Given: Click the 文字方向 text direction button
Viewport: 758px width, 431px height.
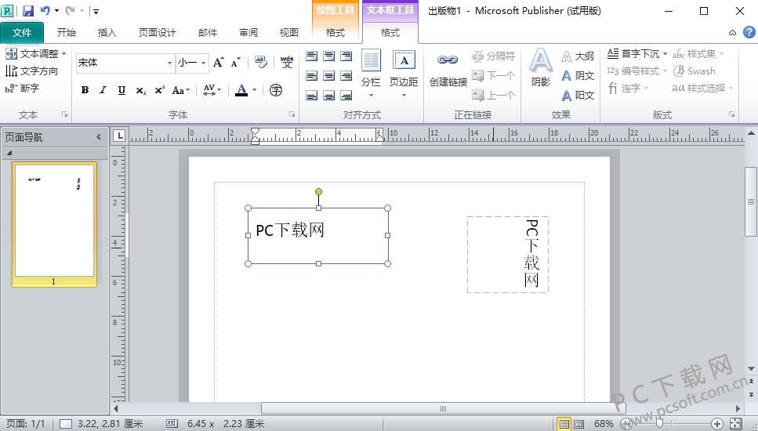Looking at the screenshot, I should (x=31, y=71).
